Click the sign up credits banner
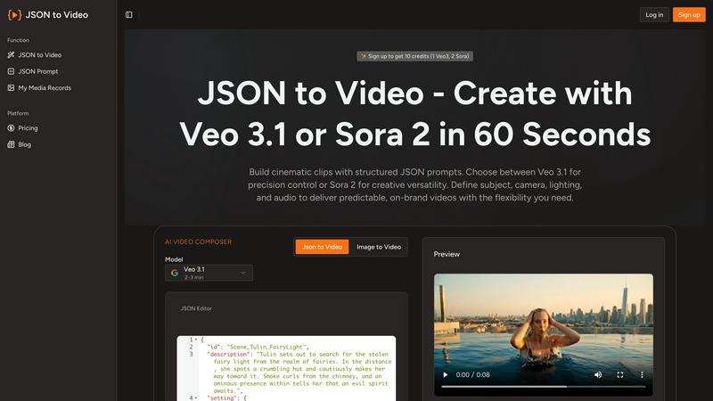Screen dimensions: 713x401 click(414, 56)
